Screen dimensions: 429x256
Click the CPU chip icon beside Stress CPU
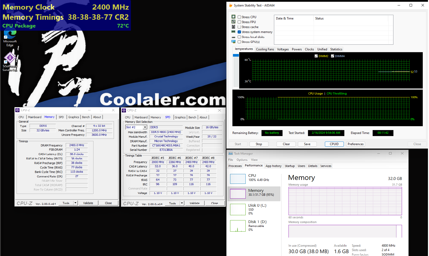(233, 17)
